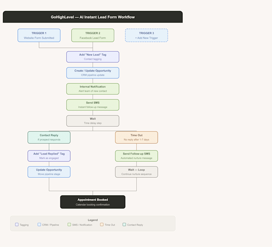This screenshot has width=272, height=247.
Task: Click Trigger 3 Add New Trigger box
Action: pos(146,35)
